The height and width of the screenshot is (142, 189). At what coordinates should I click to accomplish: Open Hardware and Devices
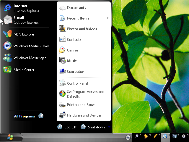80,115
